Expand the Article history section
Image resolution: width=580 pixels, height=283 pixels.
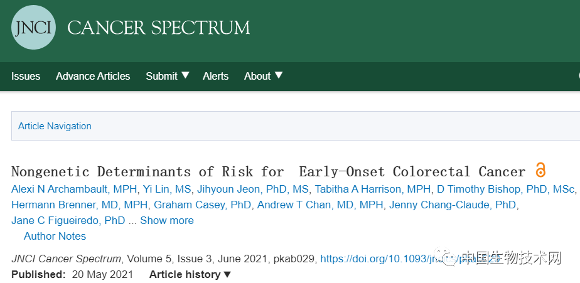pos(190,274)
